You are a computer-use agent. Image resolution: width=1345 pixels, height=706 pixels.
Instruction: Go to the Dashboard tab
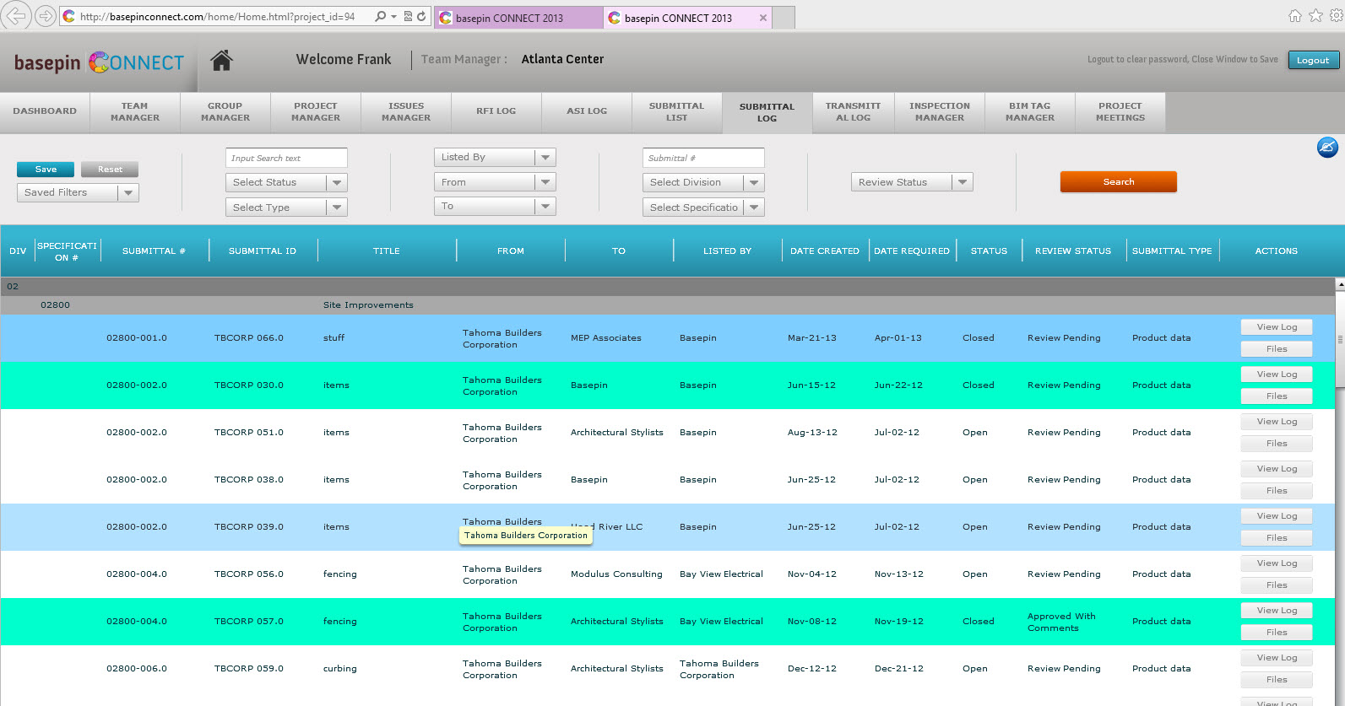pyautogui.click(x=45, y=111)
